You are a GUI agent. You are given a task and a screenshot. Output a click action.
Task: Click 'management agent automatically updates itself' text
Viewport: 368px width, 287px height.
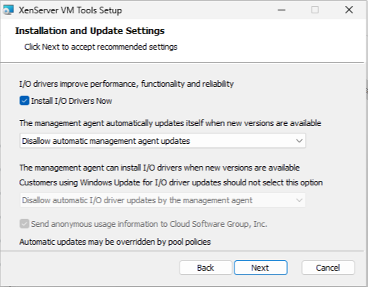pos(170,123)
